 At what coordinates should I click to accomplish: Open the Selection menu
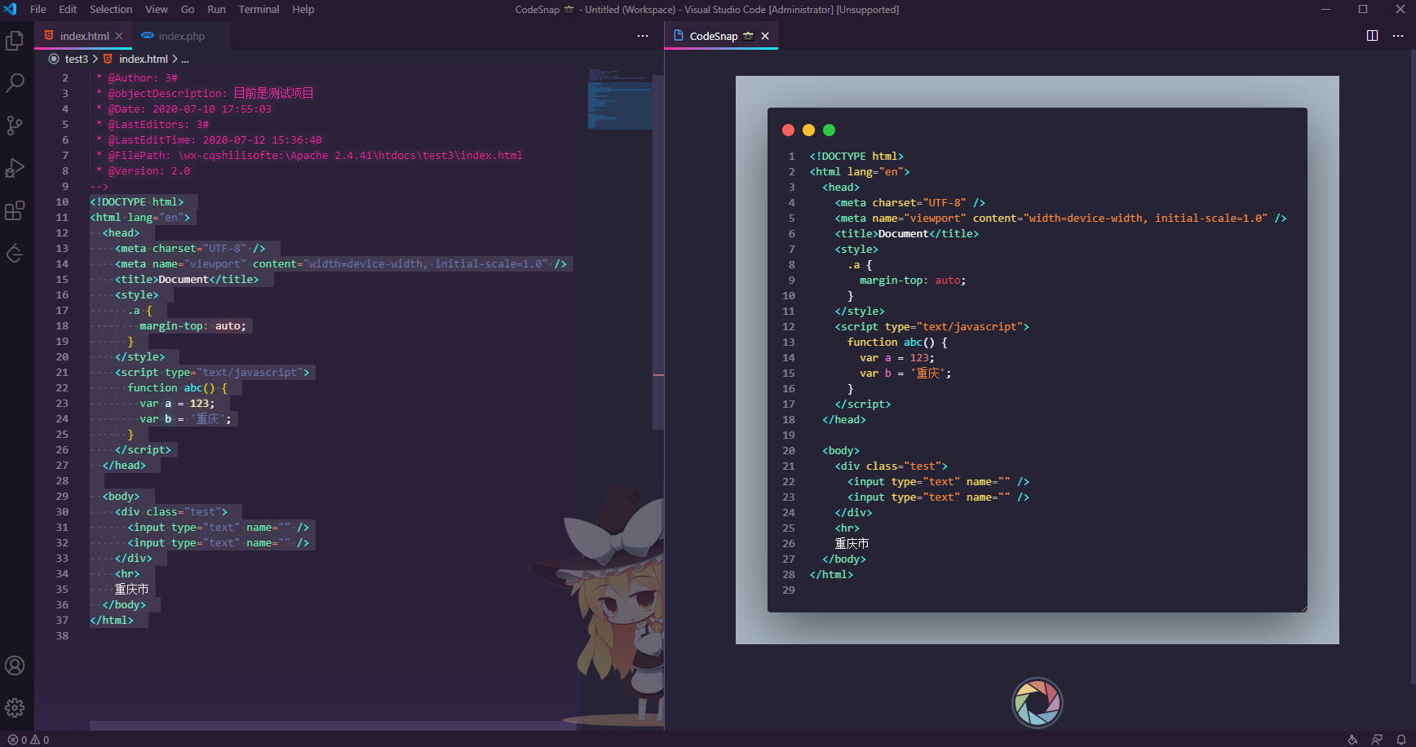[111, 9]
